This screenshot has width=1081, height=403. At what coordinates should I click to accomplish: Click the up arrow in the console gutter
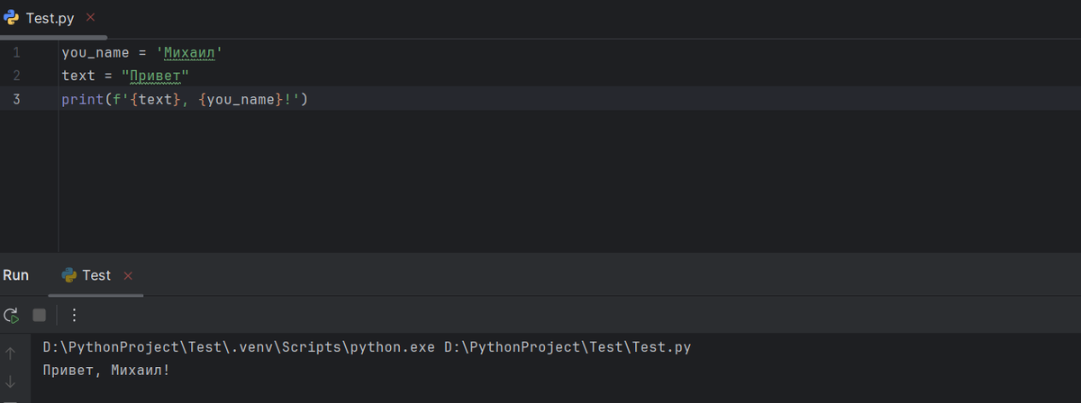pos(11,354)
